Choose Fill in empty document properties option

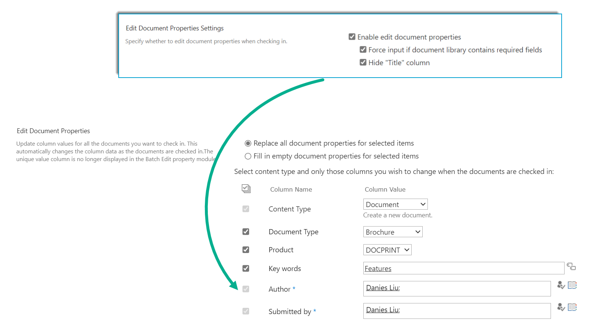248,156
